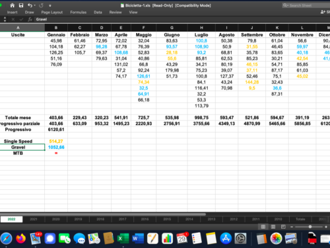Open Maps from the Dock
Image resolution: width=330 pixels, height=248 pixels.
pos(94,239)
